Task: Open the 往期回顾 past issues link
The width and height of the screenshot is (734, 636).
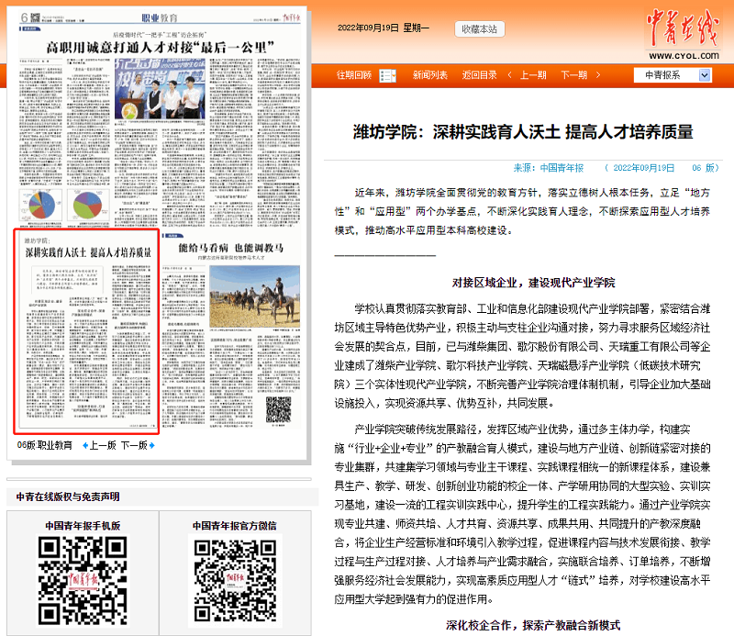Action: click(354, 75)
